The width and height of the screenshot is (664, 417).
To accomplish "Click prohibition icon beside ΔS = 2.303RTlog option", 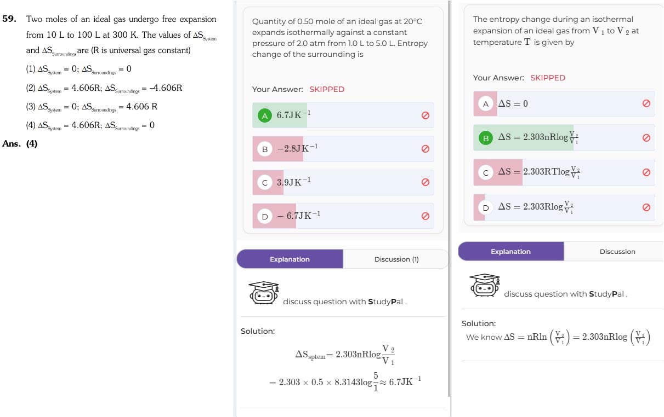I will coord(646,172).
